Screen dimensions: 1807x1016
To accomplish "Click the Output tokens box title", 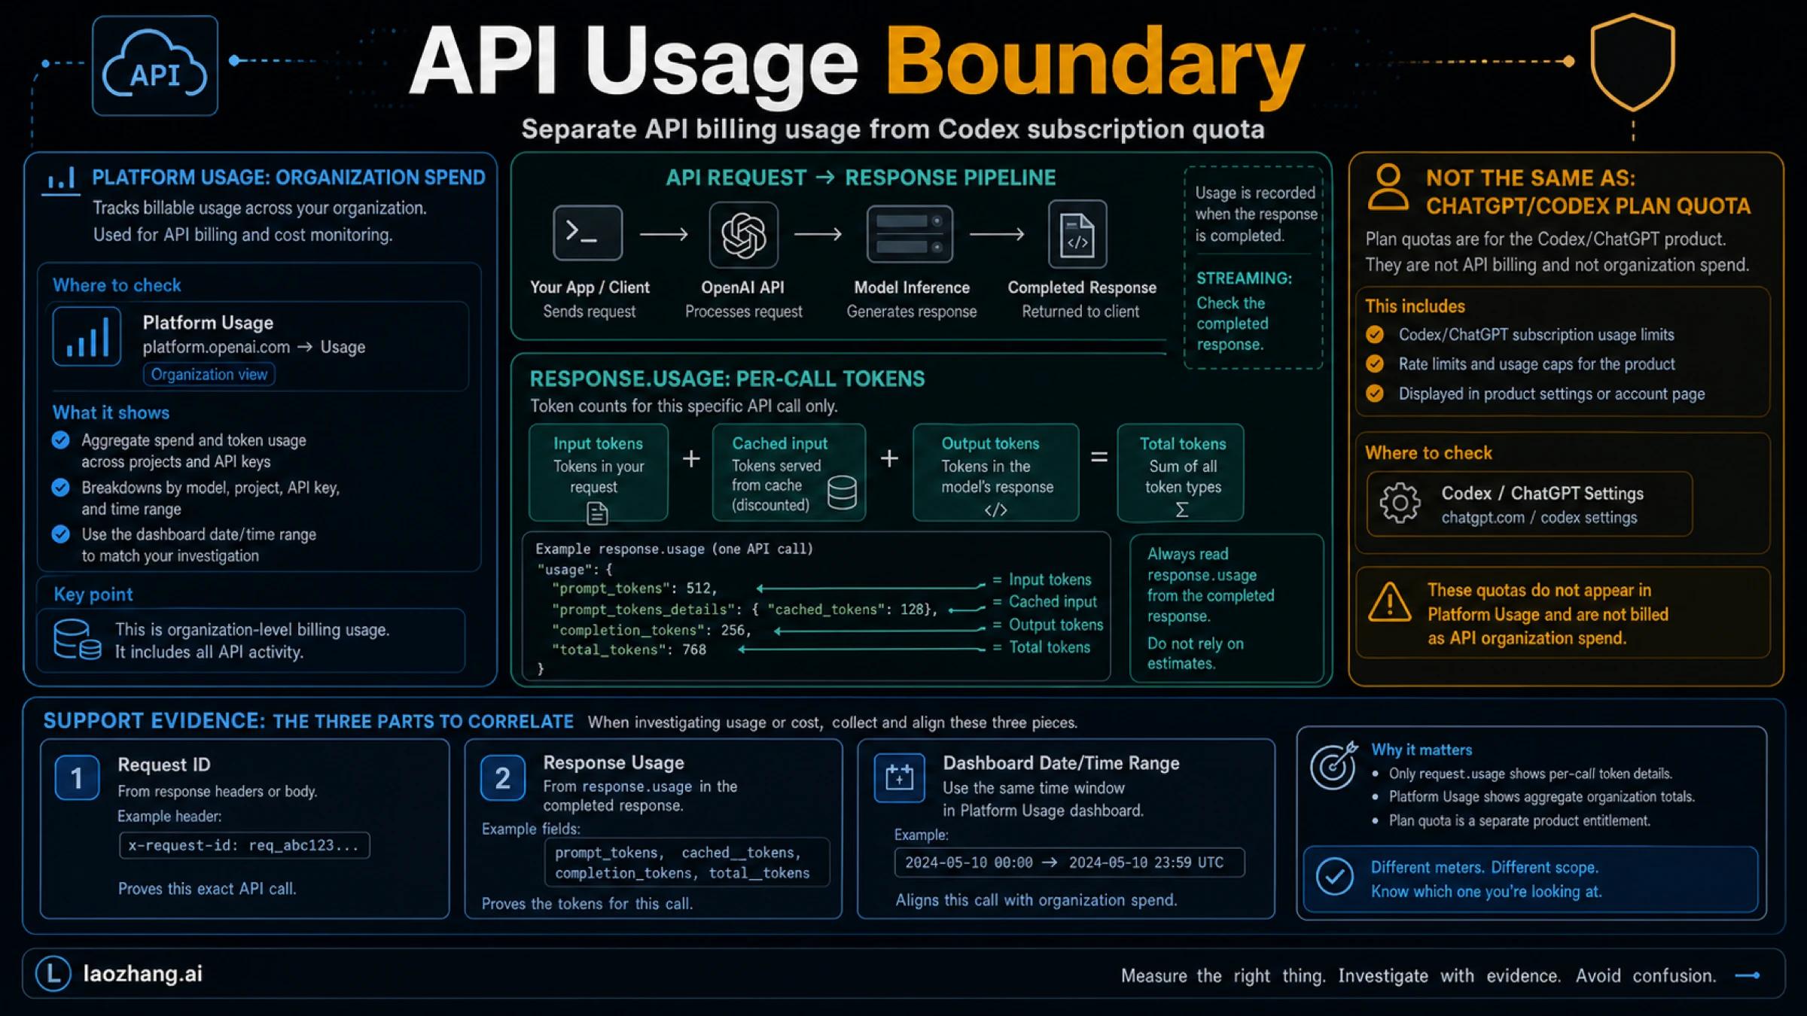I will point(990,443).
